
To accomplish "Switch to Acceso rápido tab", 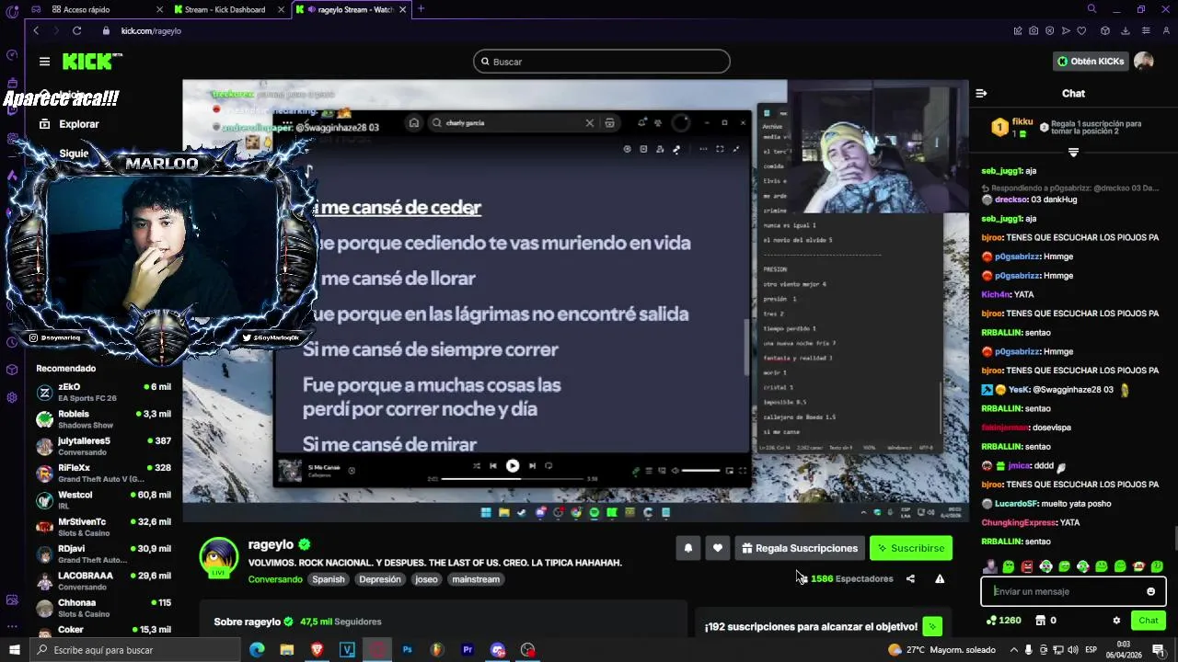I will [107, 9].
